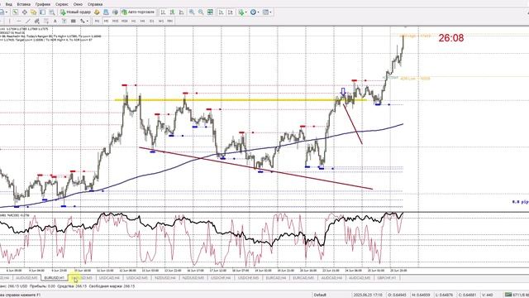Image resolution: width=529 pixels, height=298 pixels.
Task: Open the Сервис menu
Action: pos(62,4)
